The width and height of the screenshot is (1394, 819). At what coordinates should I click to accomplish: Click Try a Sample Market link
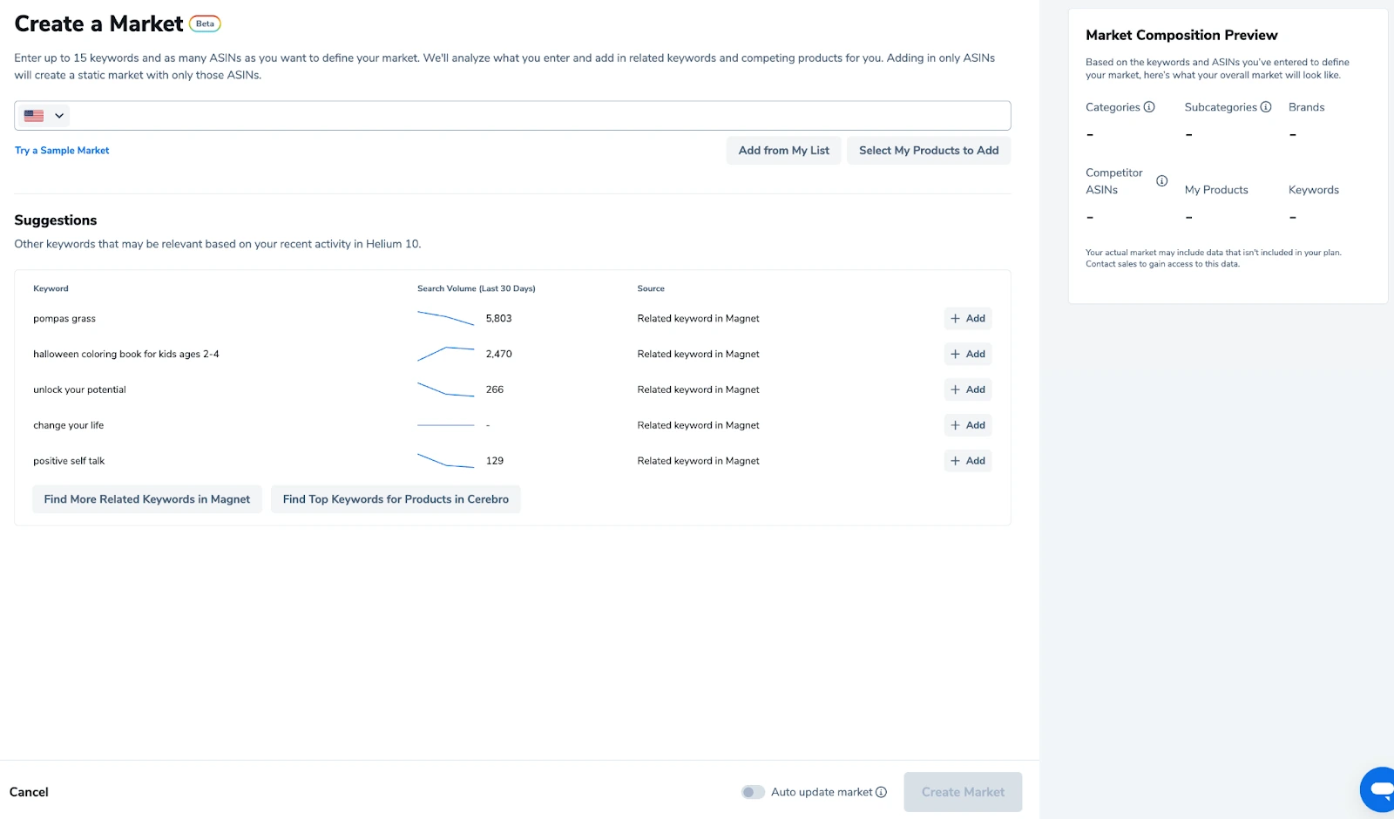[62, 151]
